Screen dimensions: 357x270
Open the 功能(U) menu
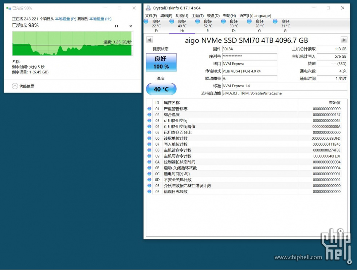[182, 16]
